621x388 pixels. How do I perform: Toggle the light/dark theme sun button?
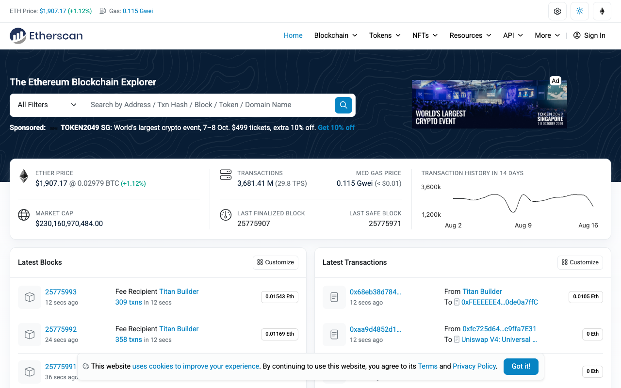point(580,11)
